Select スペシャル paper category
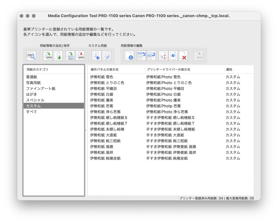Viewport: 278px width, 223px height. pos(54,100)
